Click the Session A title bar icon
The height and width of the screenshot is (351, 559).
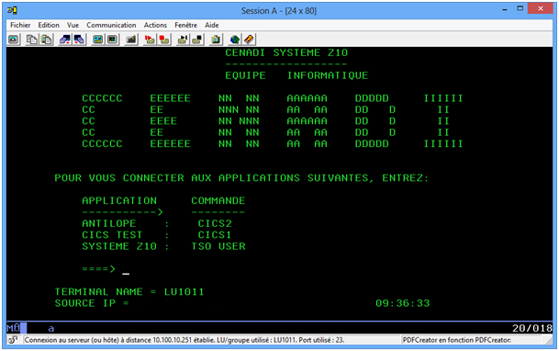tap(12, 11)
